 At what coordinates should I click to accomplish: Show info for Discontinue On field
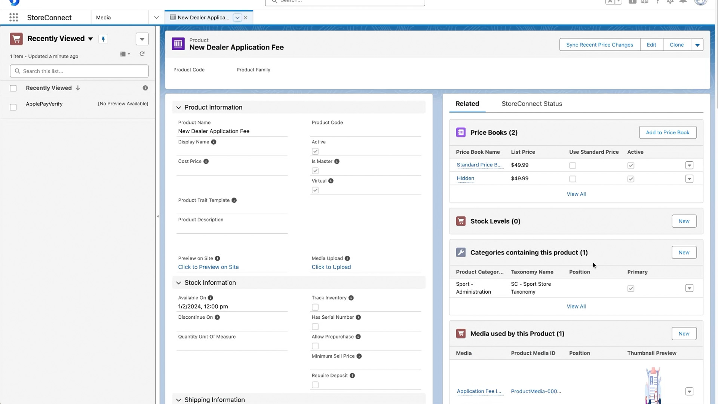click(217, 318)
